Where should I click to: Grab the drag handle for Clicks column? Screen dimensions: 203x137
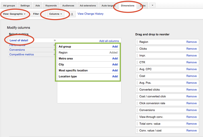pos(137,49)
